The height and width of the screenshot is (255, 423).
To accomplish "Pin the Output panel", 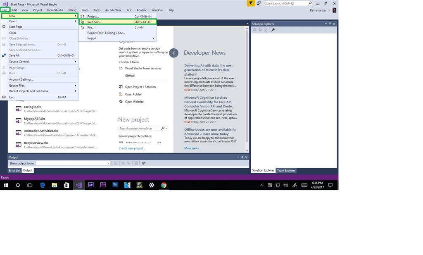I will (242, 157).
